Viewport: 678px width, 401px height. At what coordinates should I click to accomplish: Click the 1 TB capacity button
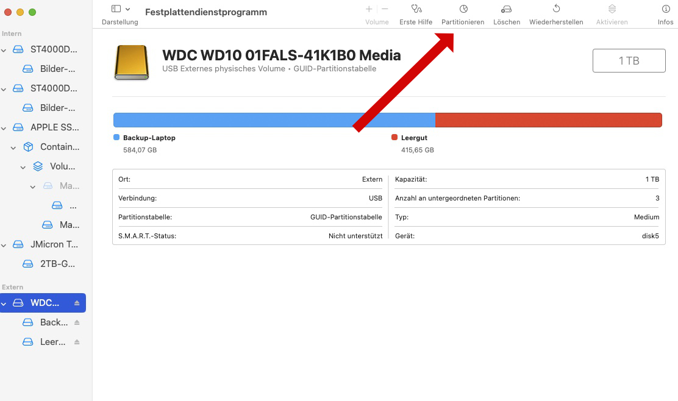[629, 61]
